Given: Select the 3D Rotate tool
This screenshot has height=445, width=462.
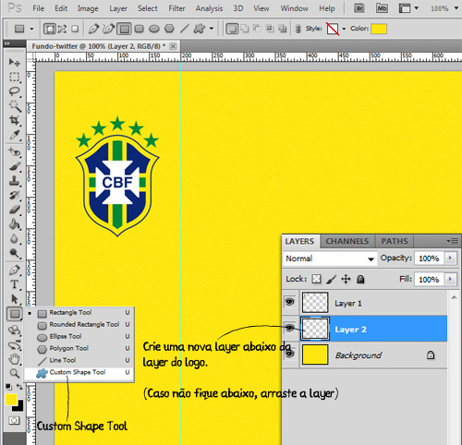Looking at the screenshot, I should [14, 331].
